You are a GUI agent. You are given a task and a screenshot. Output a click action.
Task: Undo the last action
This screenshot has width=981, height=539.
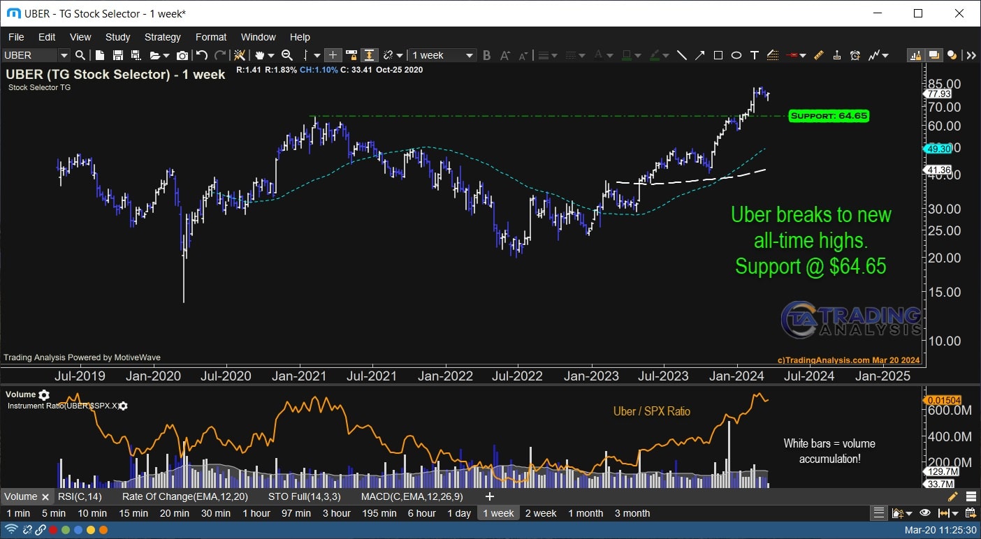(x=202, y=55)
